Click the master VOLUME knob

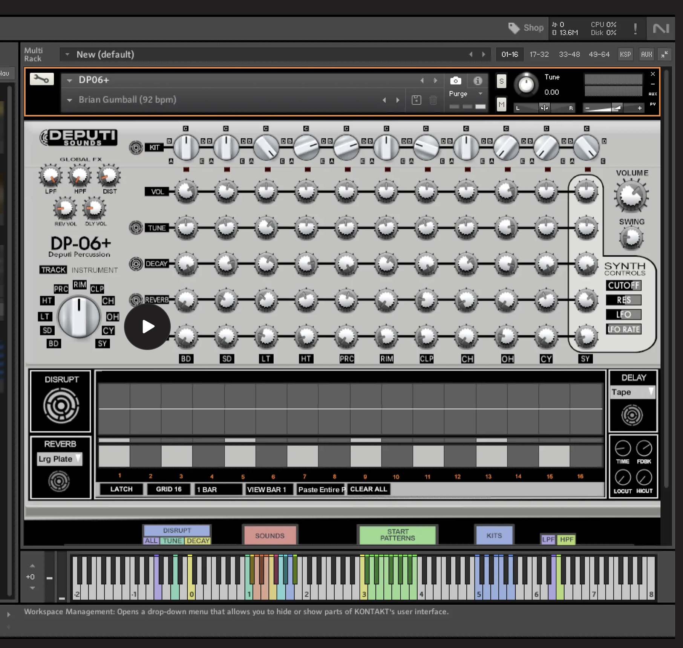tap(631, 196)
